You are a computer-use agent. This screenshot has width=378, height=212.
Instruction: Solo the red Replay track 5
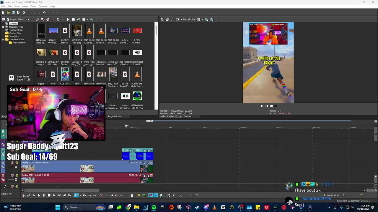pyautogui.click(x=17, y=175)
